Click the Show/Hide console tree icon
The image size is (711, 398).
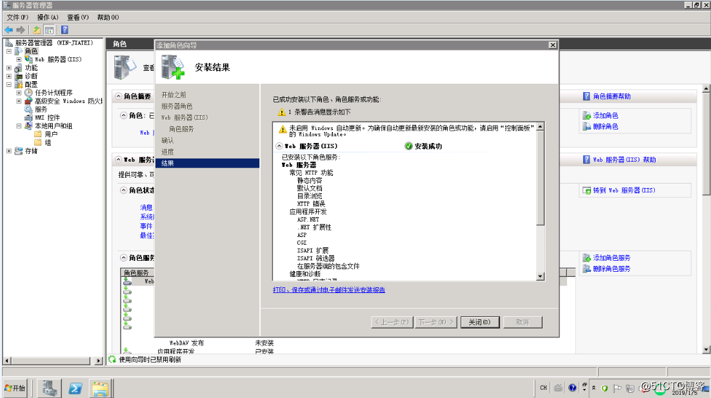tap(49, 30)
